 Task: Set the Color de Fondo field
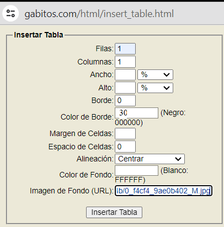coord(136,171)
